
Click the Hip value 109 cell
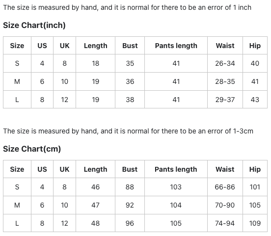pos(255,223)
